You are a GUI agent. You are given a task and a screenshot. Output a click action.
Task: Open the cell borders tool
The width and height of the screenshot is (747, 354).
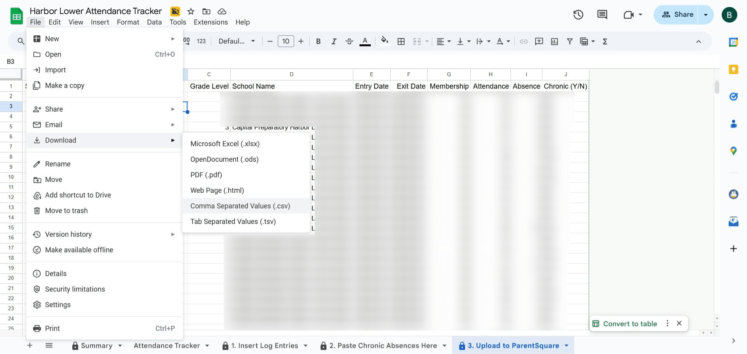pyautogui.click(x=401, y=41)
